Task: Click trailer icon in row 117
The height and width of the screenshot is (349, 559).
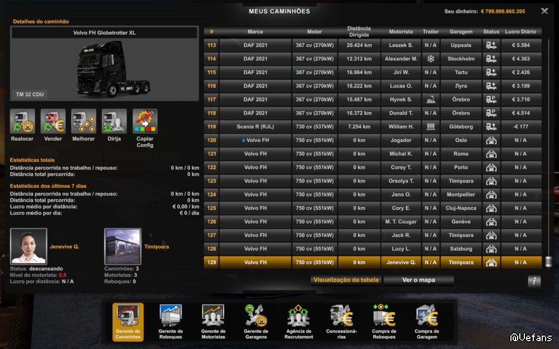Action: 430,100
